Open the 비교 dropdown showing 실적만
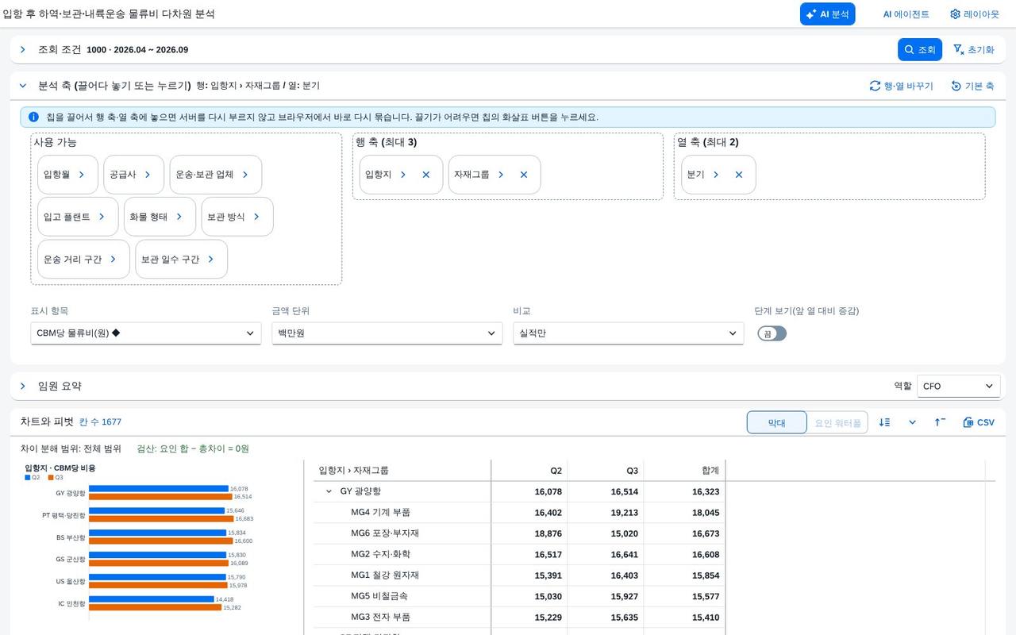Viewport: 1016px width, 635px height. pos(629,333)
